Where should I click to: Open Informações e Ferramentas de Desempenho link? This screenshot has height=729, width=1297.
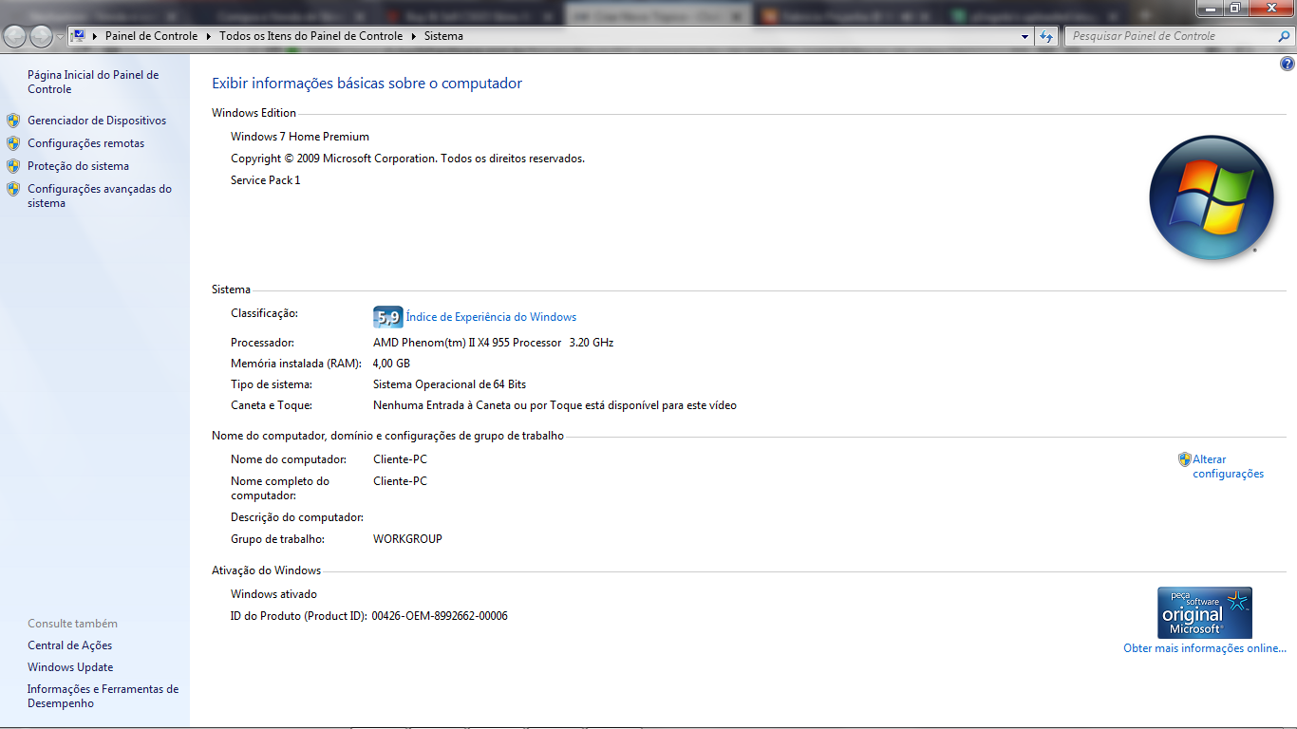(103, 697)
